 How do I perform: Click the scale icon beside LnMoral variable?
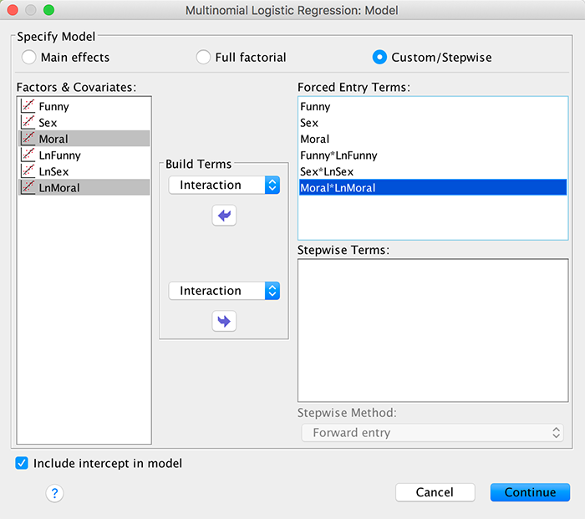pos(28,188)
